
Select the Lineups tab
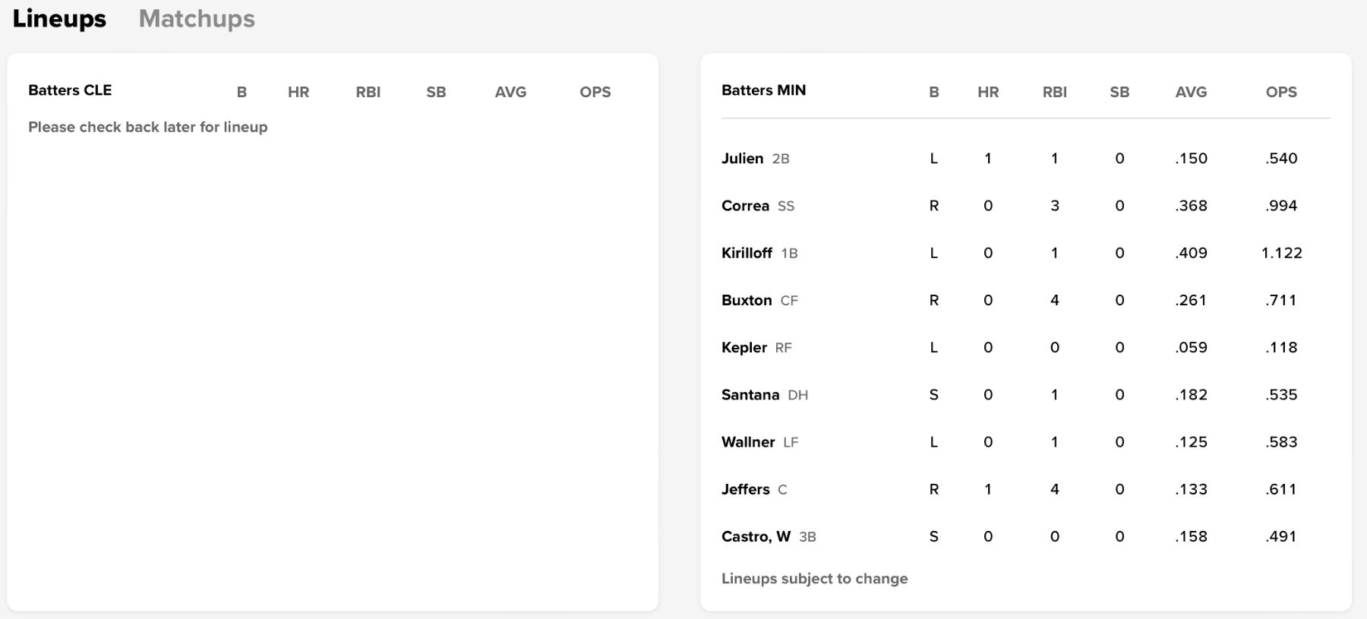[x=59, y=19]
